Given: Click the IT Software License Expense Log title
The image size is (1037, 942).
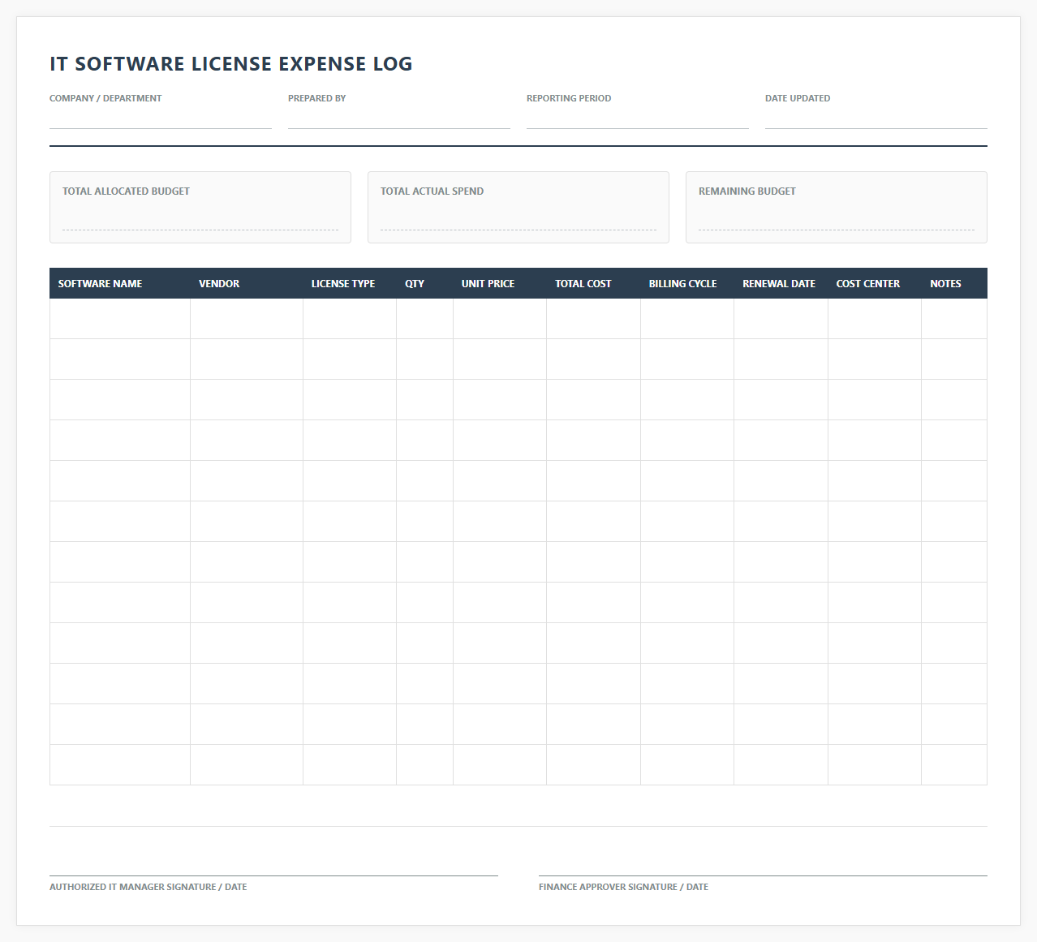Looking at the screenshot, I should [231, 64].
